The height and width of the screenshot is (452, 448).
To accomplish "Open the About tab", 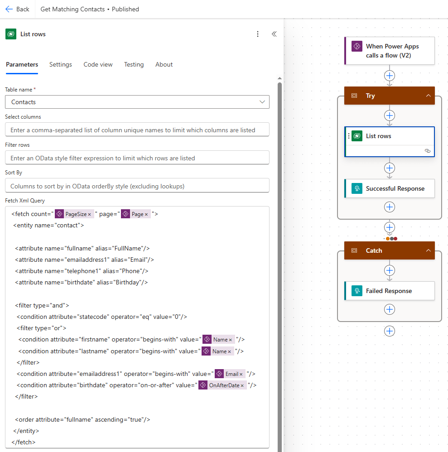I will point(164,64).
